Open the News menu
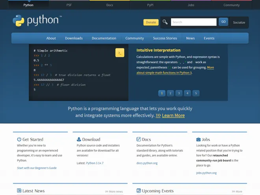This screenshot has height=195, width=260. point(190,38)
